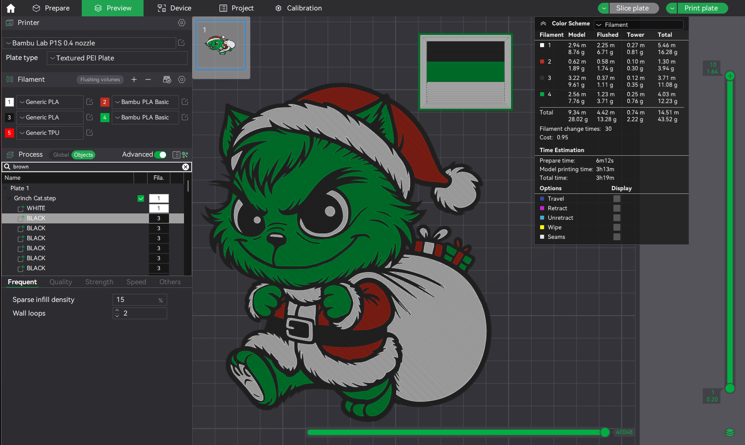Toggle Unretract display checkbox
The image size is (745, 445).
pos(617,218)
